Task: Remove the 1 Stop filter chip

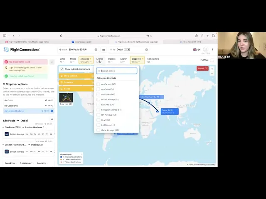Action: click(93, 89)
